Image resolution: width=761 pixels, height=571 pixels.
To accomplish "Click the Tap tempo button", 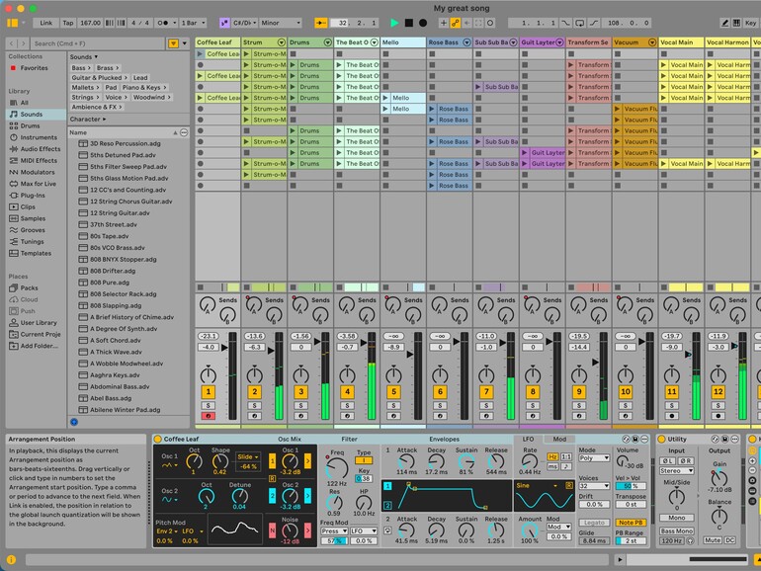I will 68,23.
